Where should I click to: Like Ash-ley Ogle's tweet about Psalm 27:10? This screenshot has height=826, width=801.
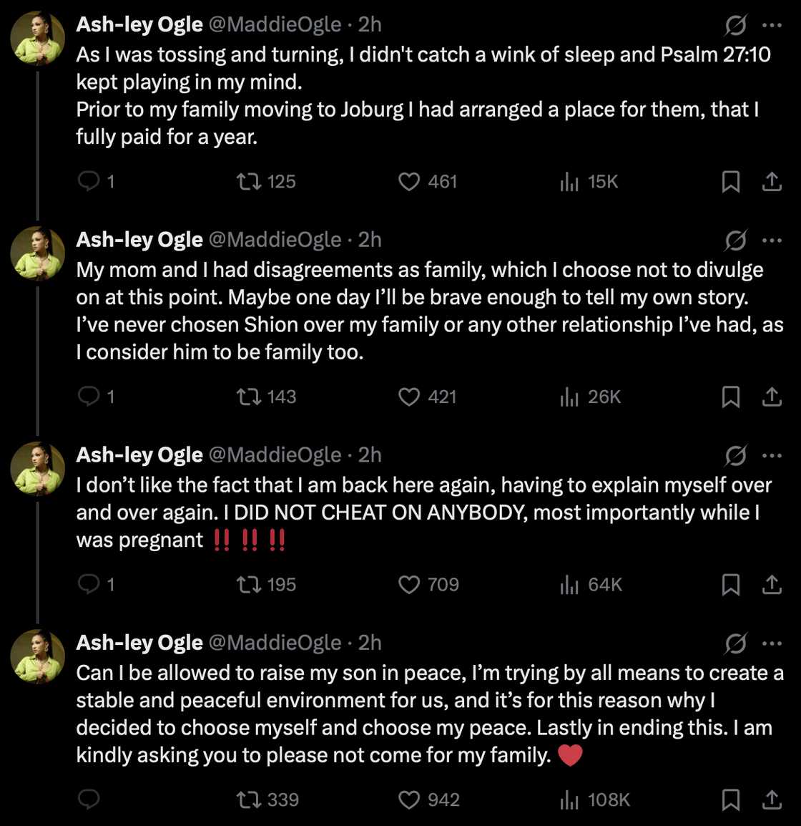click(408, 182)
